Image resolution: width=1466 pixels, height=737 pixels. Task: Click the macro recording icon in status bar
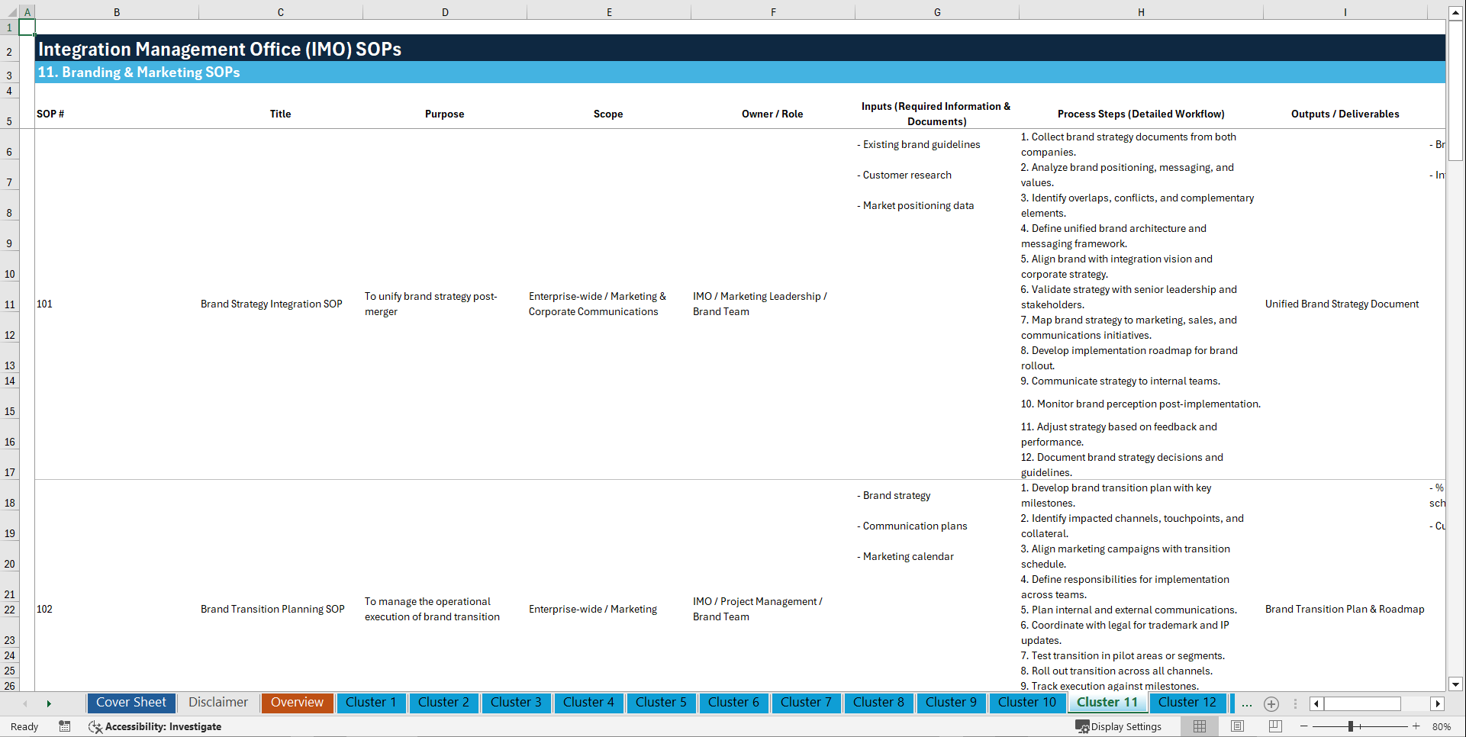(65, 726)
